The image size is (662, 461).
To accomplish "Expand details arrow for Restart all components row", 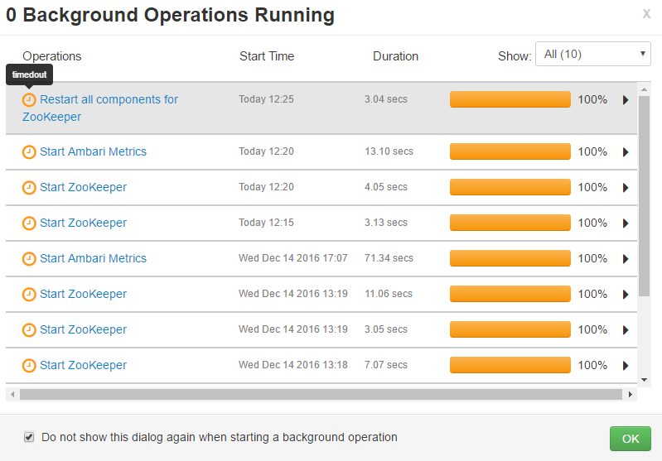I will [626, 100].
